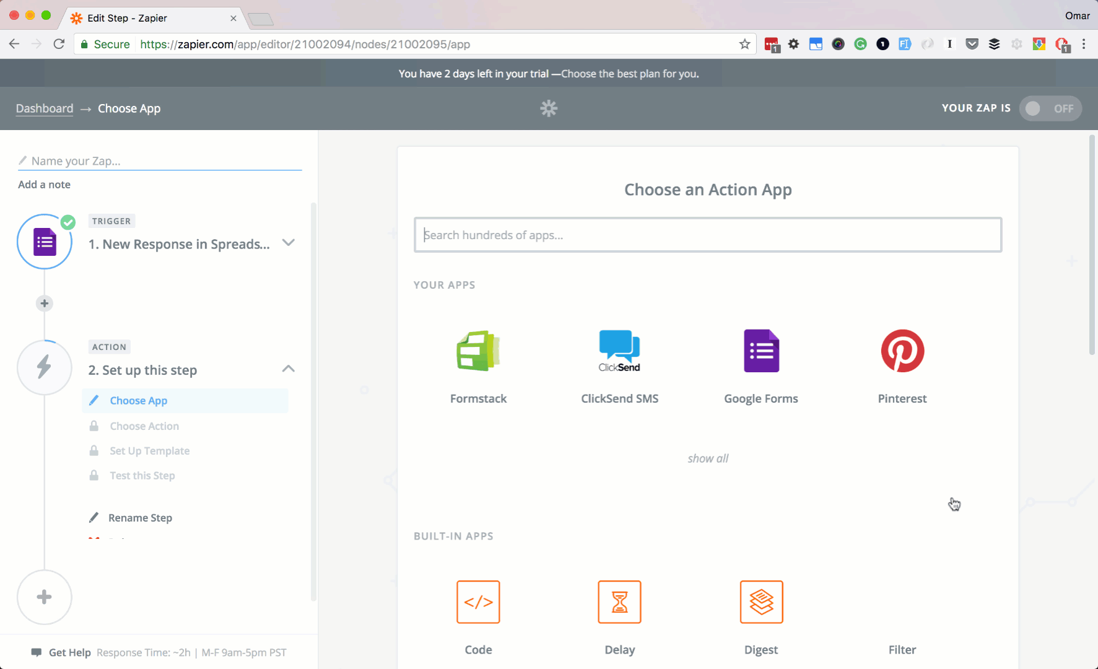Screen dimensions: 1098x669
Task: Select the Formstack app icon
Action: pos(478,351)
